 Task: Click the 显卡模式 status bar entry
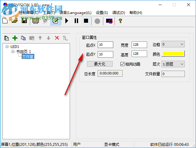(x=112, y=144)
